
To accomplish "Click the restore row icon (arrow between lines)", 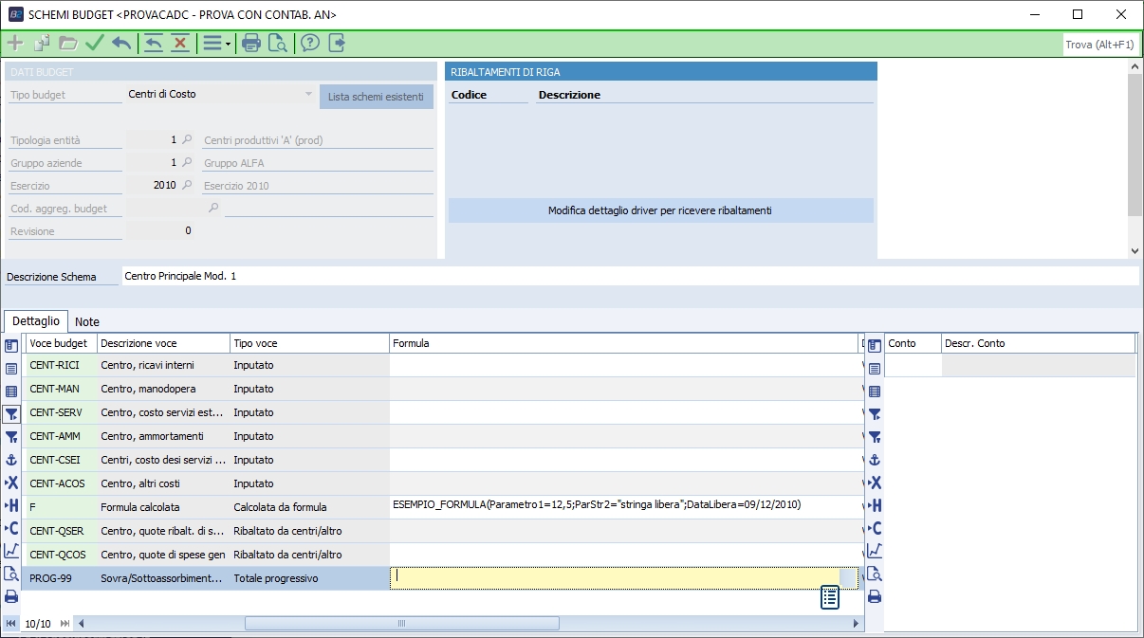I will tap(154, 43).
